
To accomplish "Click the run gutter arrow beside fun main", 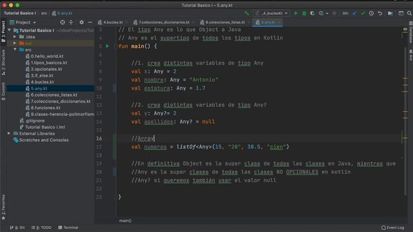I will click(x=107, y=46).
